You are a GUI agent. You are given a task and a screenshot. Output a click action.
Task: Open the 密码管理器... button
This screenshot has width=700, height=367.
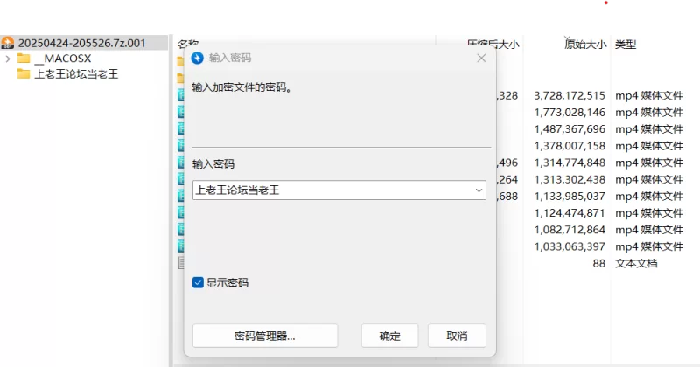point(265,336)
